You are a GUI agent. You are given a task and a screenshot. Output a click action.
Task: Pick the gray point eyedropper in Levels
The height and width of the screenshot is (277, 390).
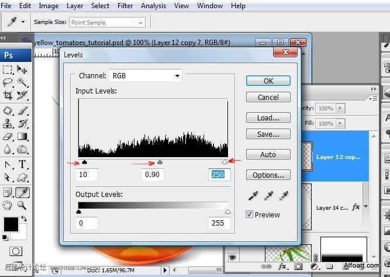(268, 196)
